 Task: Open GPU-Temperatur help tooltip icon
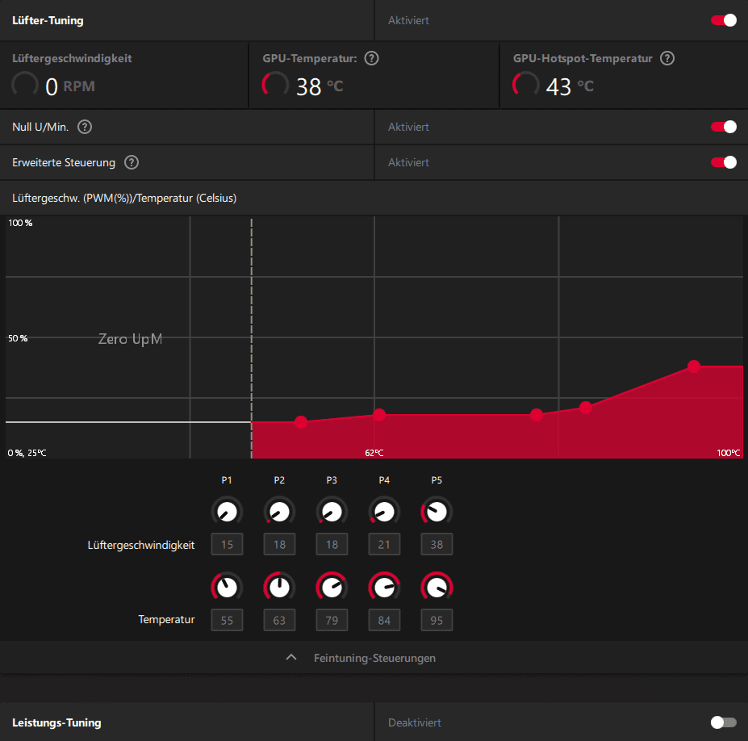click(x=371, y=58)
